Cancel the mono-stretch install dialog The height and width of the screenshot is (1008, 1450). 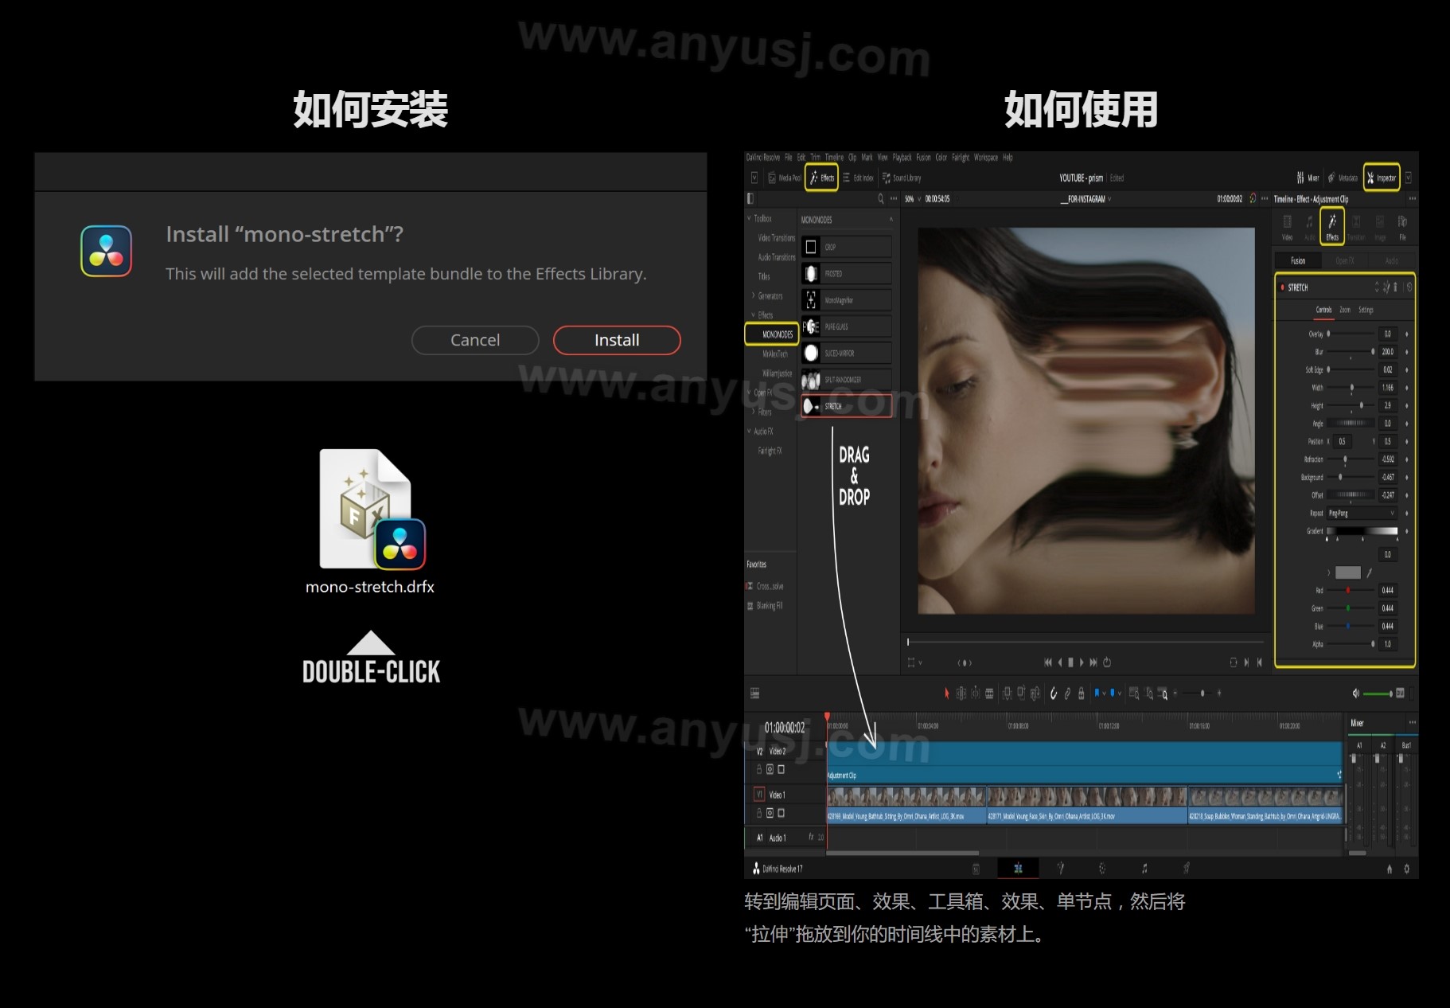tap(475, 340)
